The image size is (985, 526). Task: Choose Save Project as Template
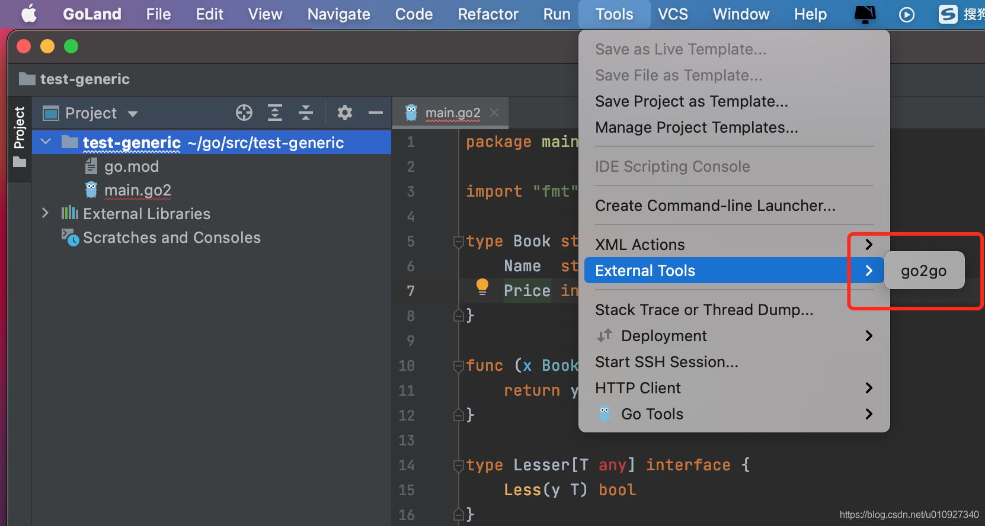691,101
